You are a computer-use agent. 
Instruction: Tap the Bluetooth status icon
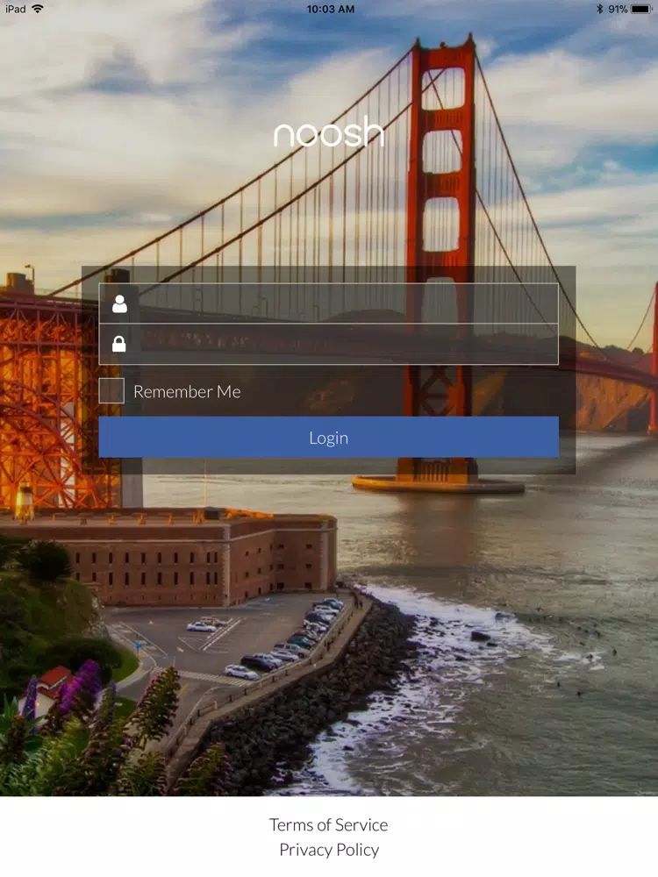click(x=599, y=9)
